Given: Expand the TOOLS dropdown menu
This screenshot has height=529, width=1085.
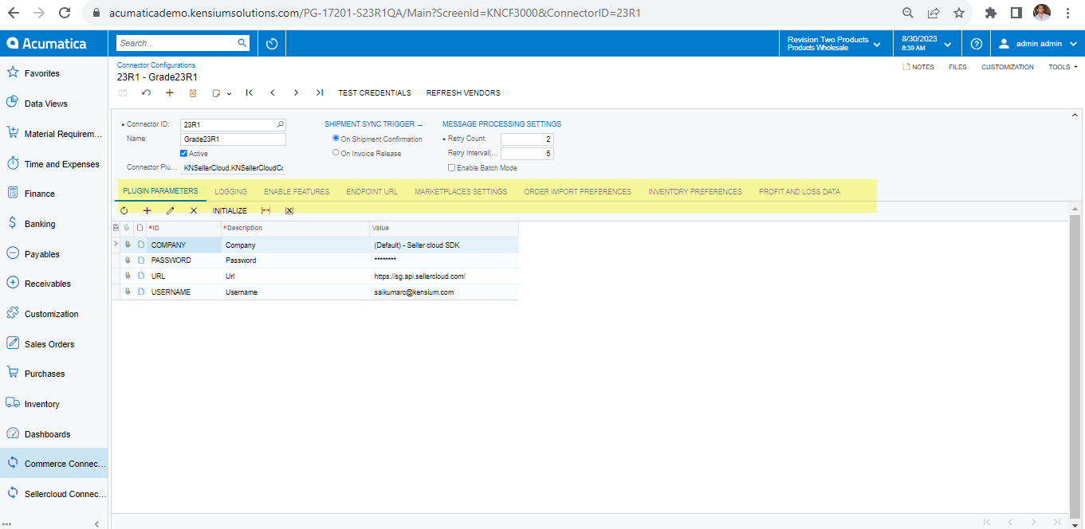Looking at the screenshot, I should coord(1063,67).
